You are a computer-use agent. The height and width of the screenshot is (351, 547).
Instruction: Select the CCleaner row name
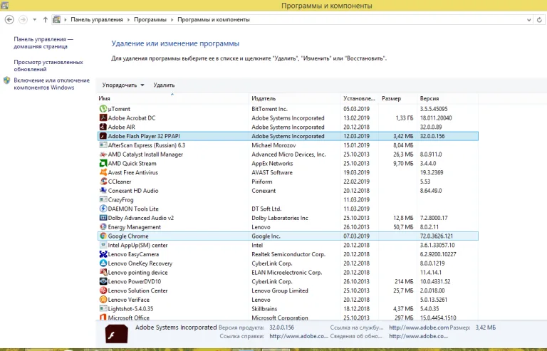tap(120, 182)
